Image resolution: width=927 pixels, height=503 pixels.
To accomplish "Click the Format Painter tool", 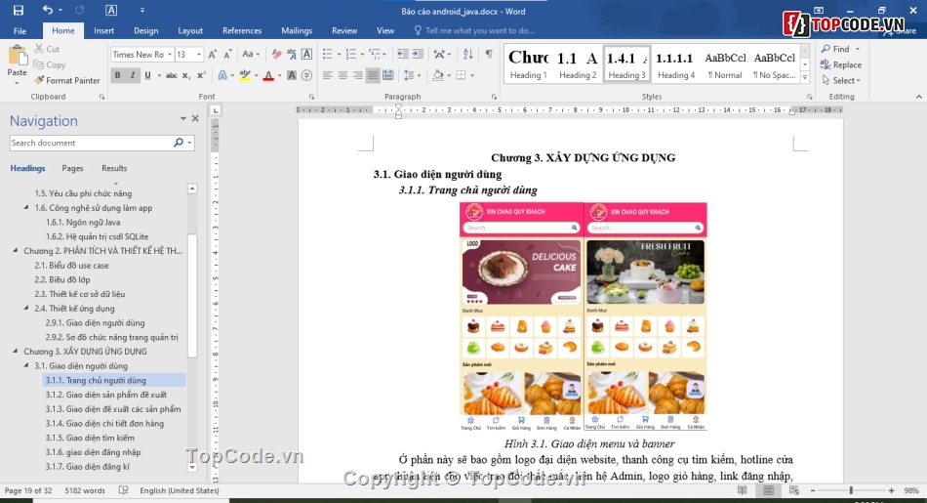I will tap(66, 81).
